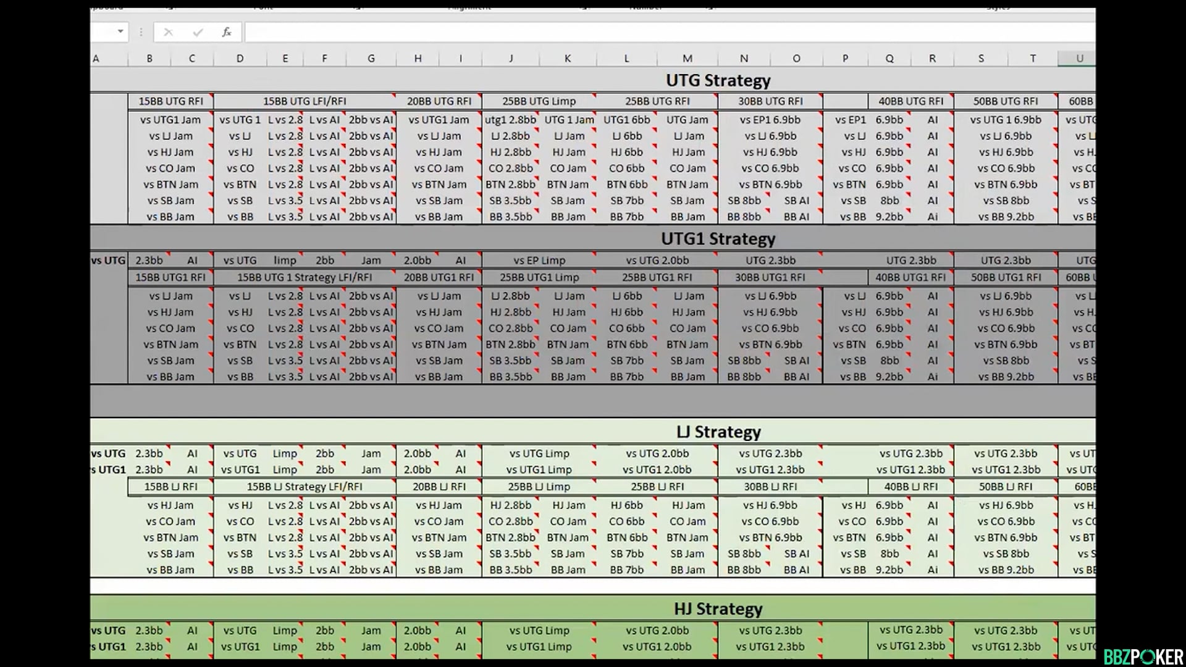Click the HJ Strategy heading cell
This screenshot has width=1186, height=667.
tap(718, 609)
